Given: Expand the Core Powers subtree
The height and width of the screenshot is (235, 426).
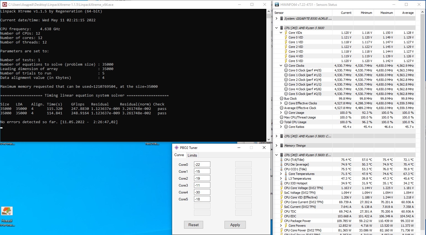Looking at the screenshot, I should 281,226.
